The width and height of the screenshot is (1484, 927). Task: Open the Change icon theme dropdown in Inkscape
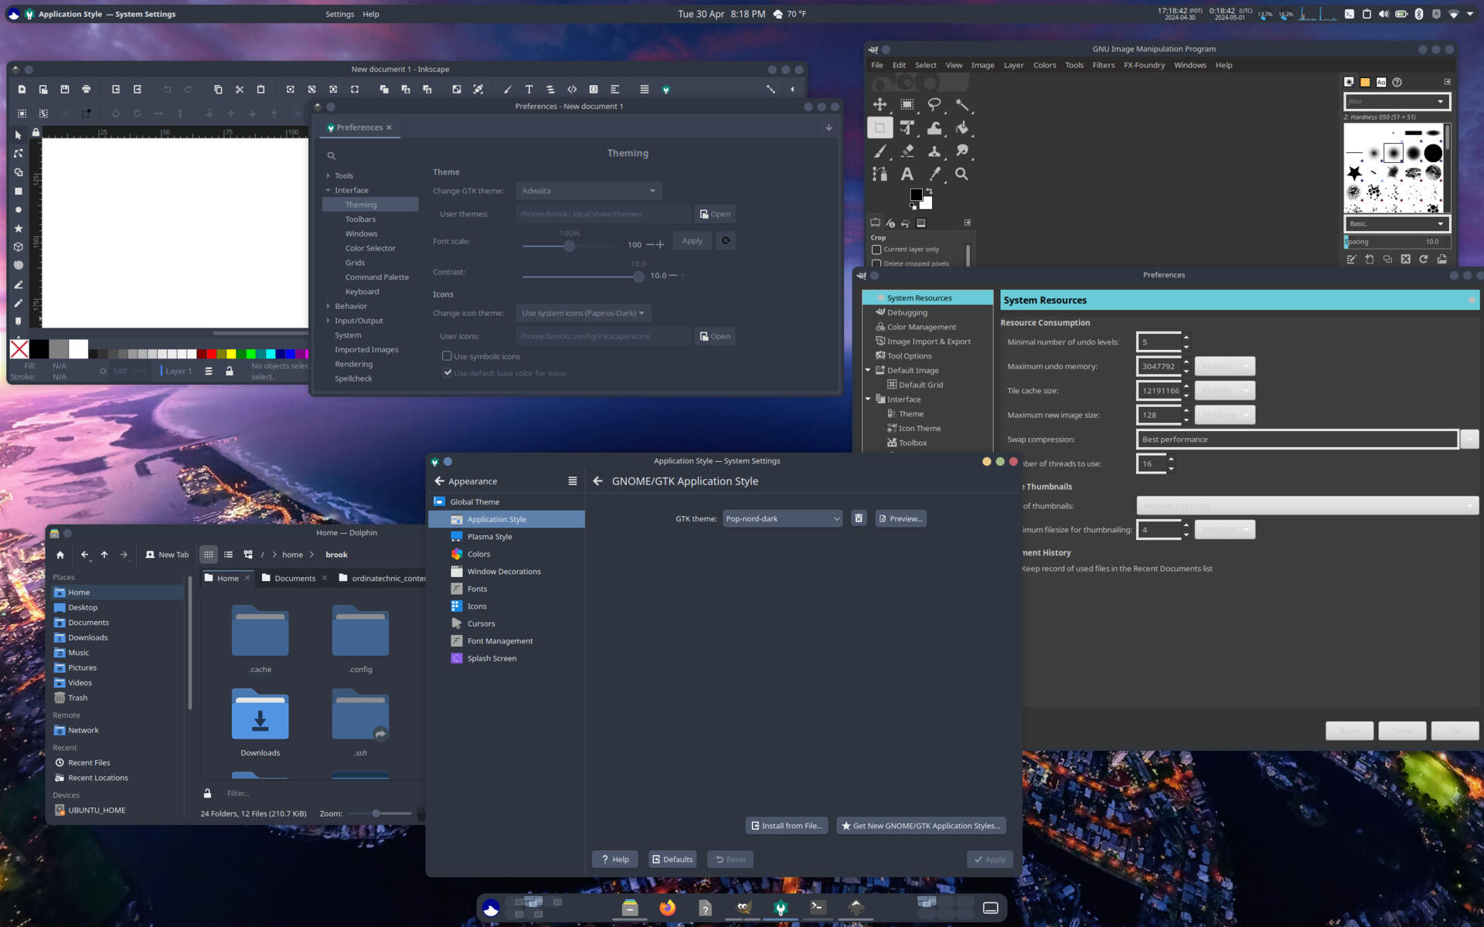[584, 313]
